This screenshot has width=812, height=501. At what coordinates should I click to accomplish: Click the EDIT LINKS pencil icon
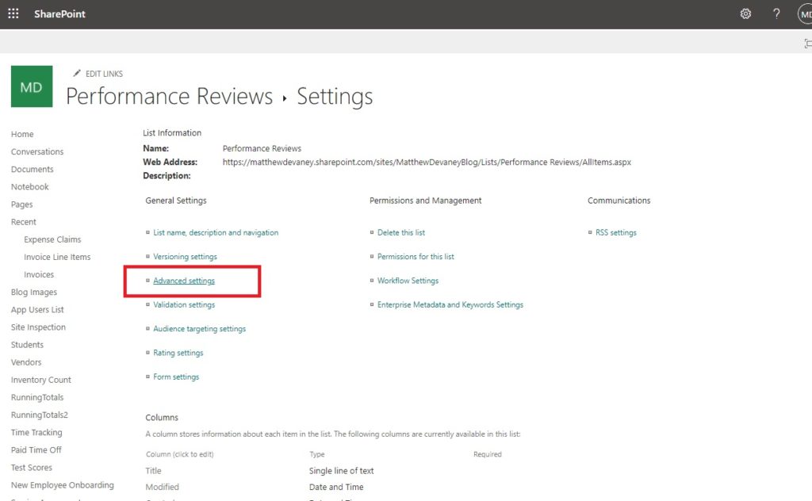[77, 74]
